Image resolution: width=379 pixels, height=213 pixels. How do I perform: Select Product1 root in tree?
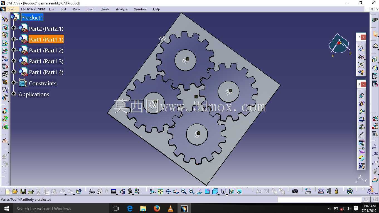click(x=32, y=18)
